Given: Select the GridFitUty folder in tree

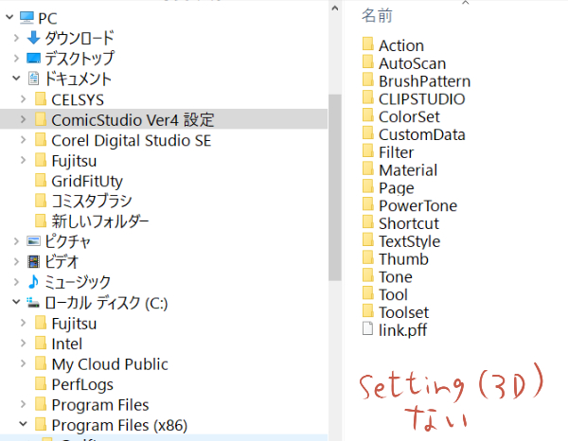Looking at the screenshot, I should tap(87, 181).
